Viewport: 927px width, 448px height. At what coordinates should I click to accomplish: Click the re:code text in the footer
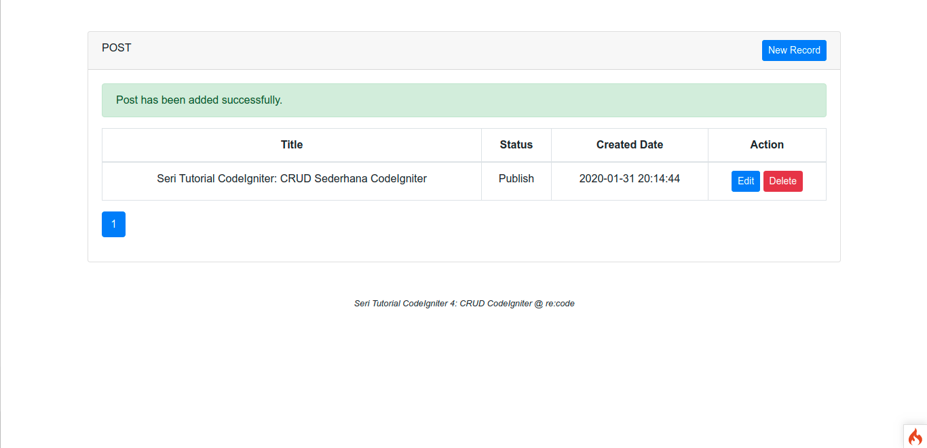click(560, 304)
